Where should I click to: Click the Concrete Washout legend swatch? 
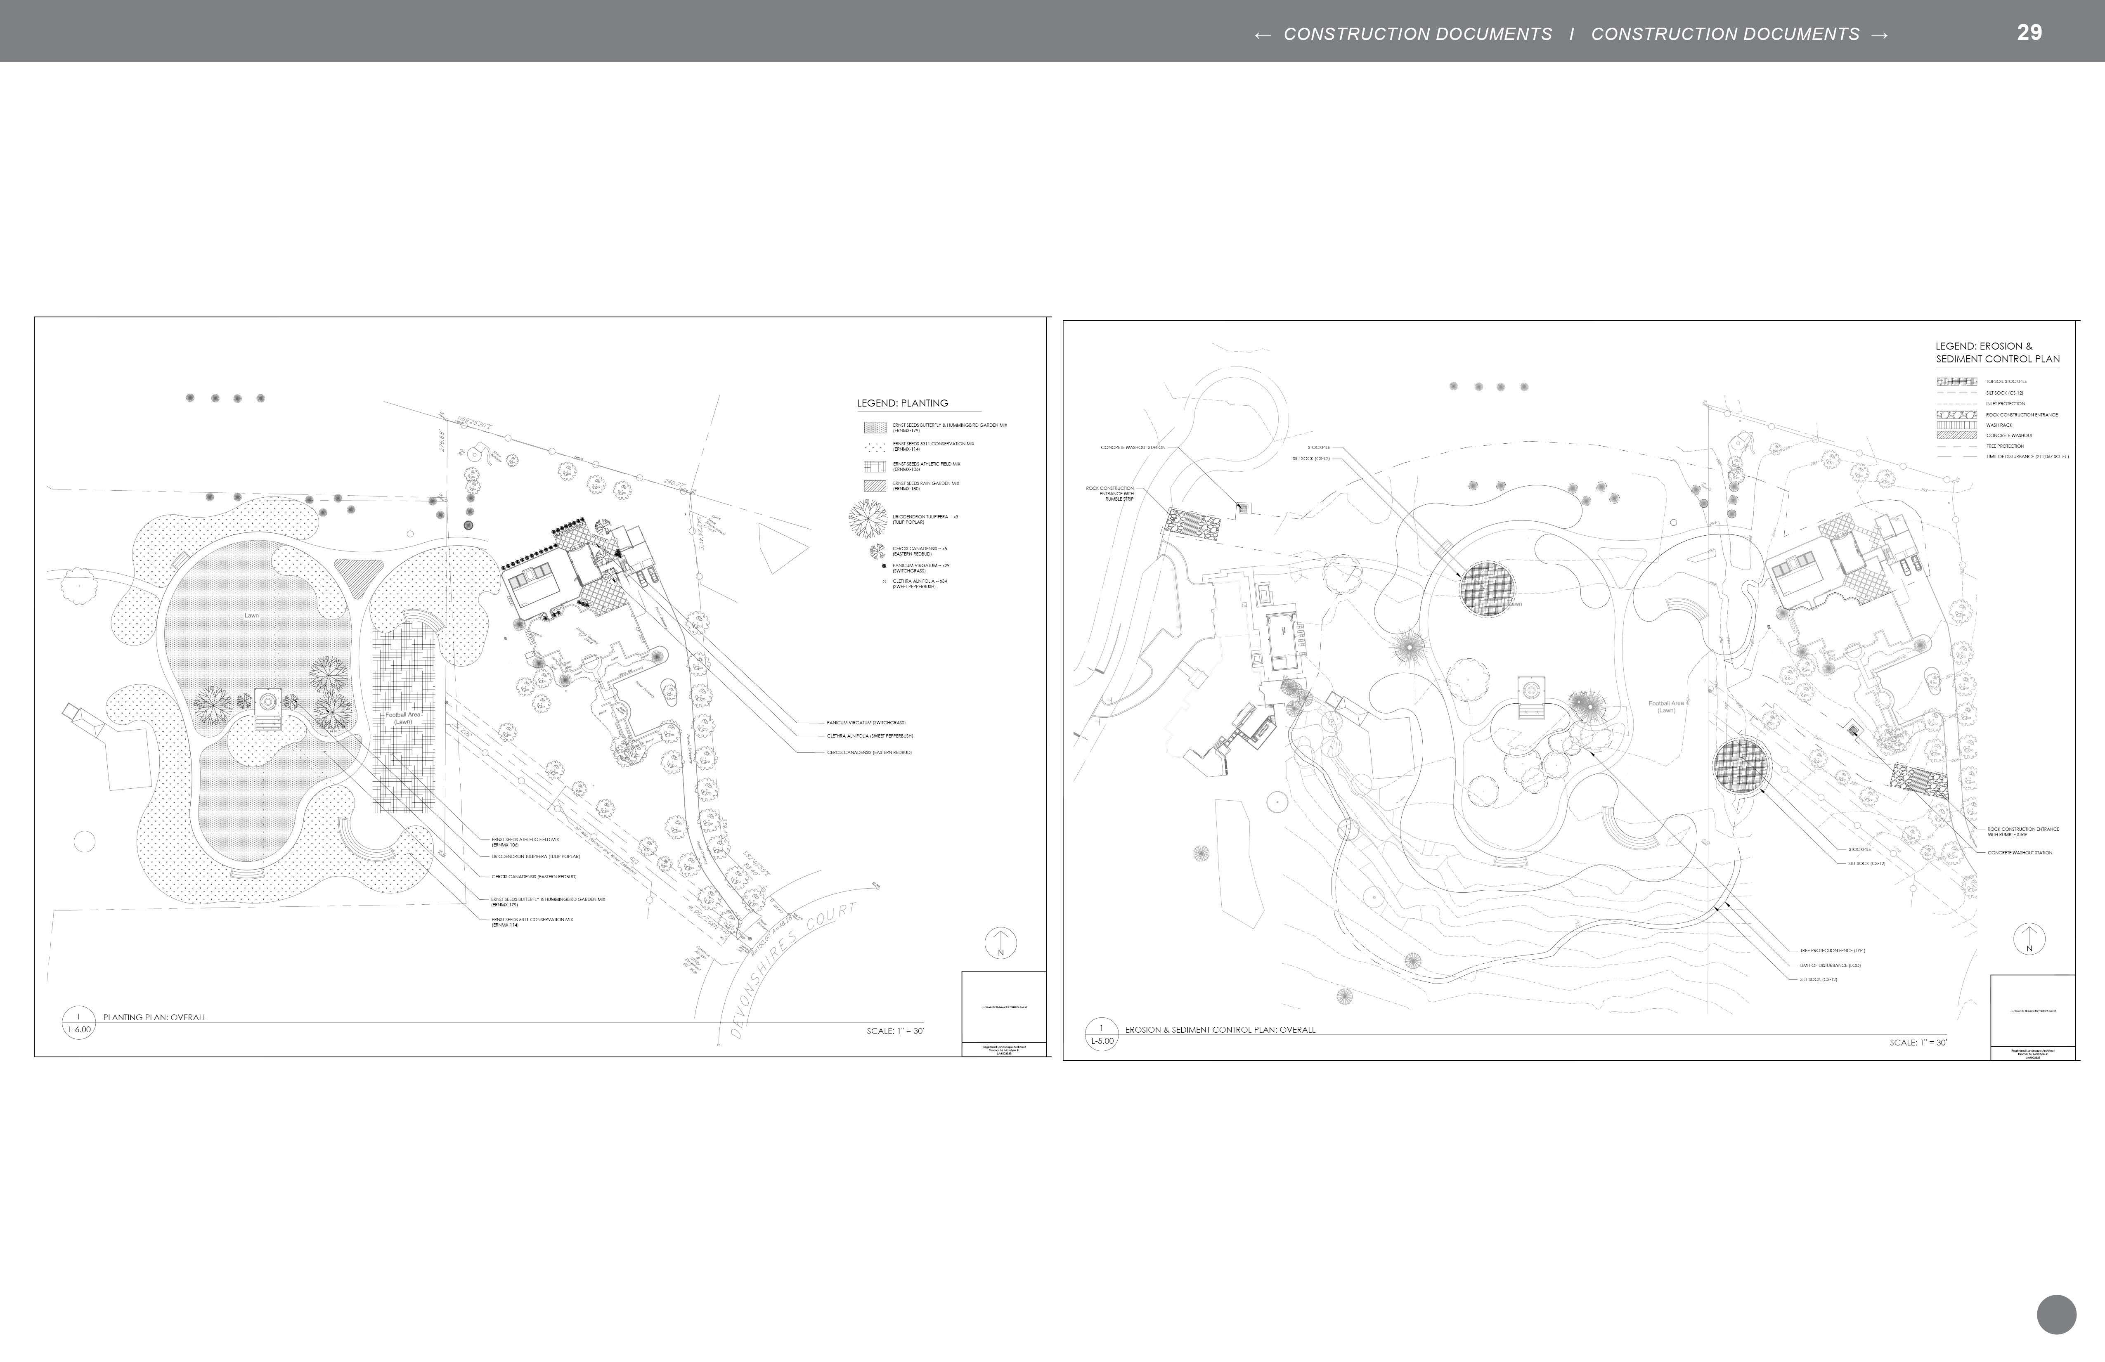pyautogui.click(x=1956, y=435)
